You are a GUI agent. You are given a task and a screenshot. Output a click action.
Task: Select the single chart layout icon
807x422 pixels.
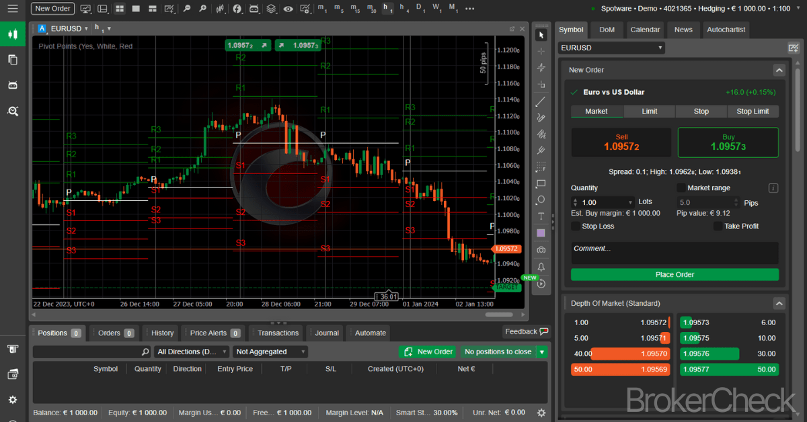tap(136, 9)
